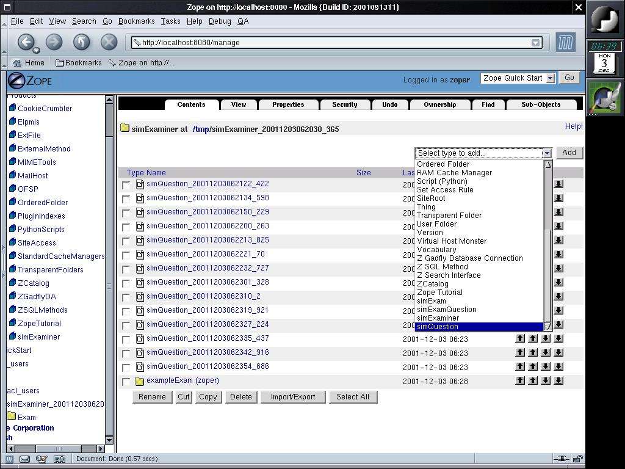
Task: Click the Zope logo in the header
Action: pyautogui.click(x=30, y=81)
